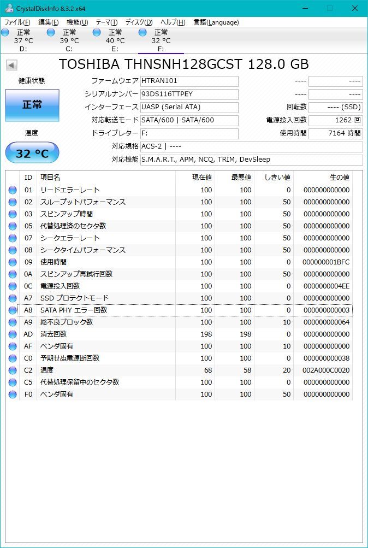Click the 現在値 column header
Viewport: 368px width, 548px height.
(195, 178)
